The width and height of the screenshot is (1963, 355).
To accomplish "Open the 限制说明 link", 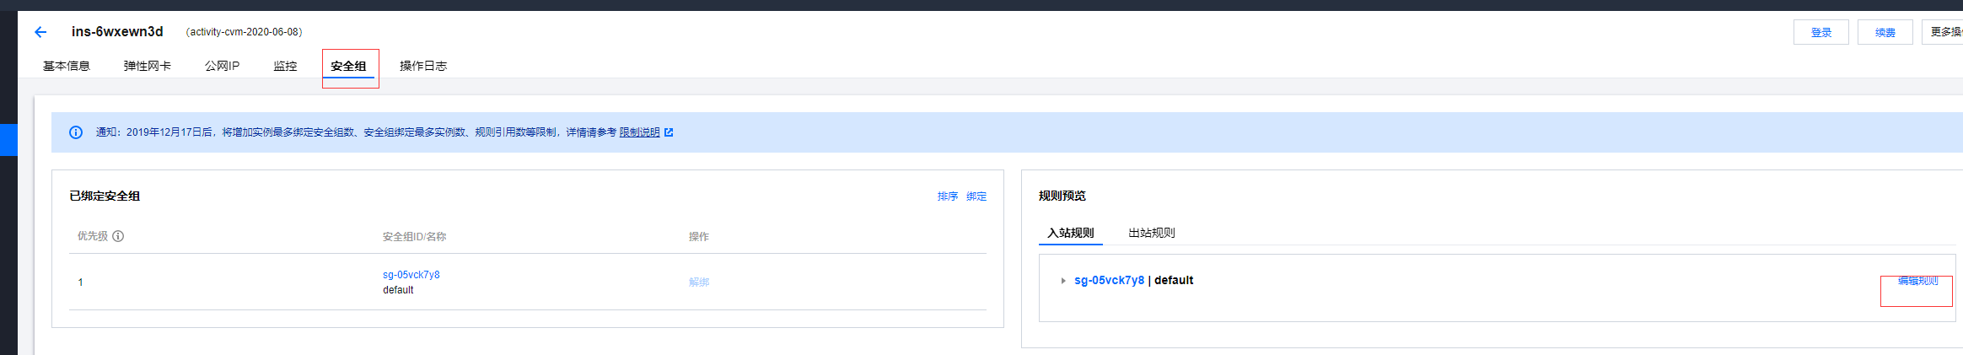I will 639,132.
